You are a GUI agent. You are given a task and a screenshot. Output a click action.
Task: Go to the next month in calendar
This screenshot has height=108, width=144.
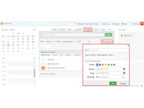click(x=23, y=33)
